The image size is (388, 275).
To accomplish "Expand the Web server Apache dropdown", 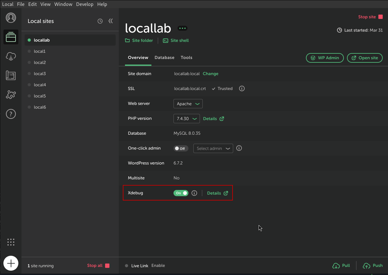I will (188, 104).
